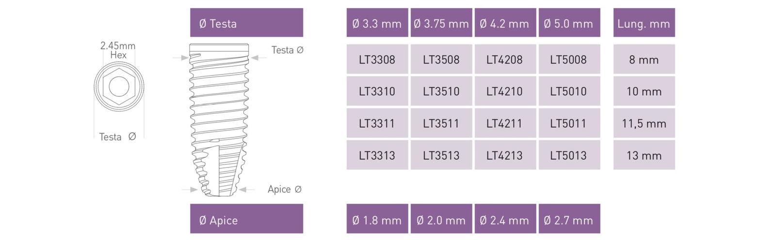Pick product code LT3510
The width and height of the screenshot is (776, 240).
click(441, 91)
